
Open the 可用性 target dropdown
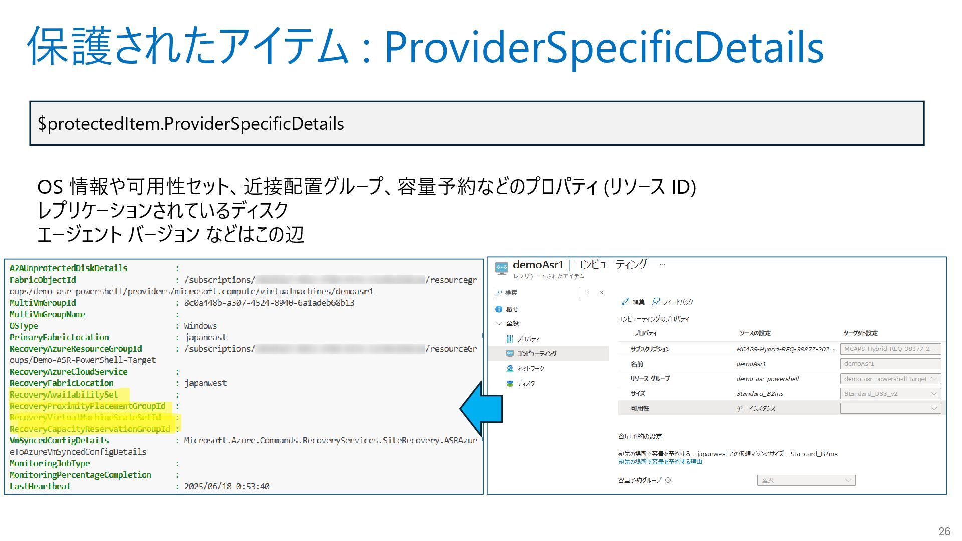890,408
